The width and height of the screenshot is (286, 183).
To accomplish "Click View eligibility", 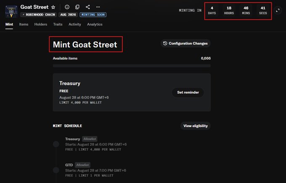I will [196, 126].
